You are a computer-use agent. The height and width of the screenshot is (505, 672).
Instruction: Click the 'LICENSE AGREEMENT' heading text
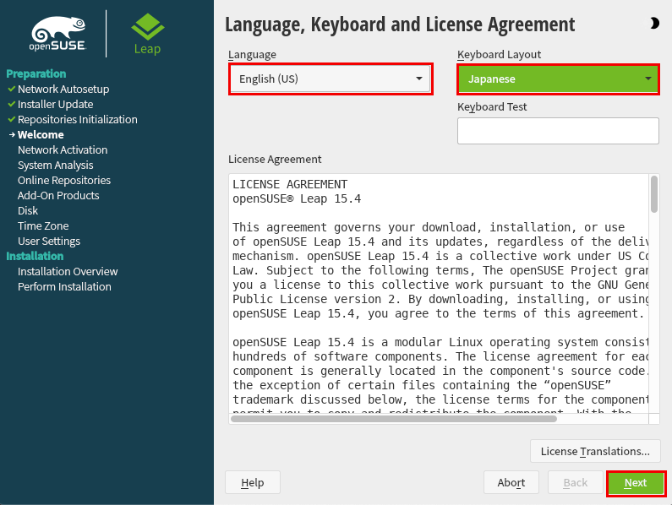click(x=290, y=184)
